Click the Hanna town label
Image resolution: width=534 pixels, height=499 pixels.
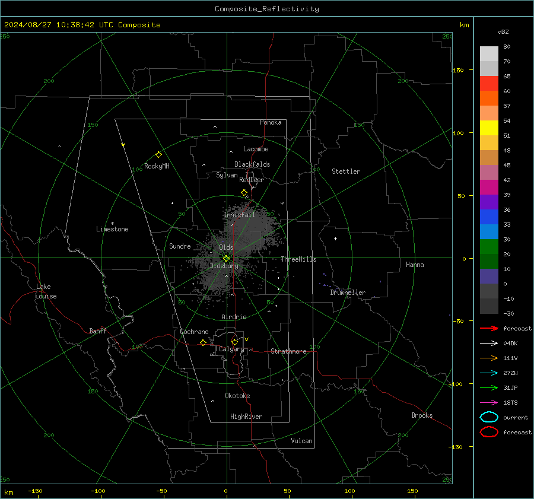pyautogui.click(x=415, y=265)
